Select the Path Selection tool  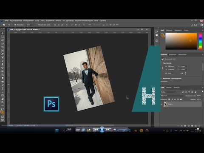pyautogui.click(x=3, y=92)
